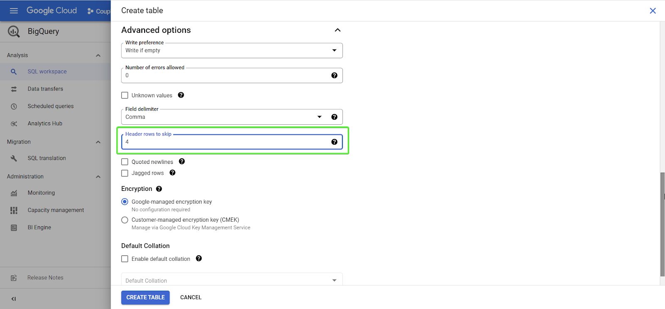Click the BigQuery product icon
This screenshot has height=309, width=665.
(x=14, y=31)
